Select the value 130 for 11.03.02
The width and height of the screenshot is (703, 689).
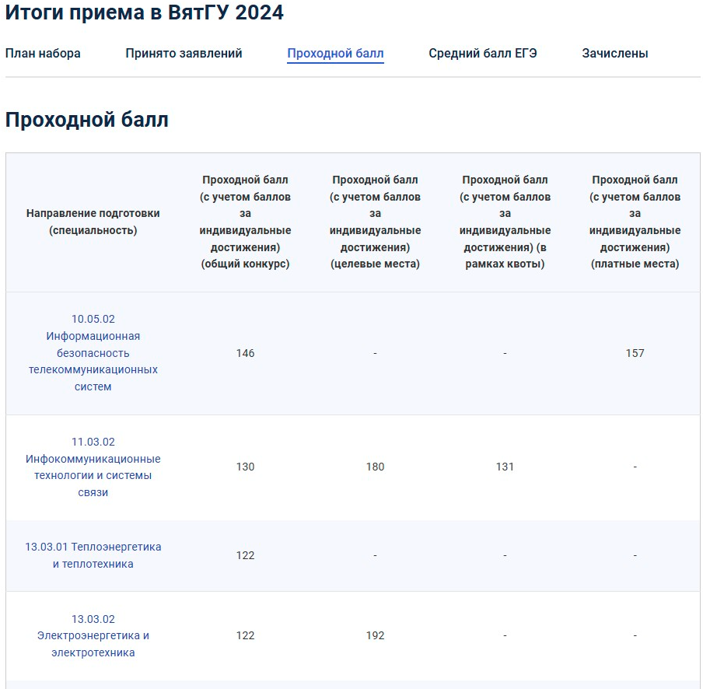pos(245,467)
